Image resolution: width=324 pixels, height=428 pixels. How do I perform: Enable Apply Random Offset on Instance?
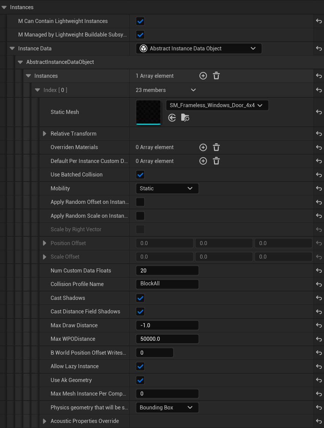[x=140, y=202]
